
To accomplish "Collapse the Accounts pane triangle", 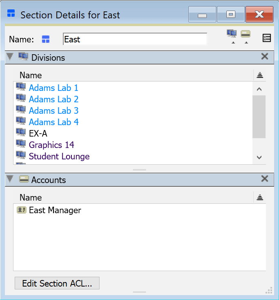I will [10, 179].
